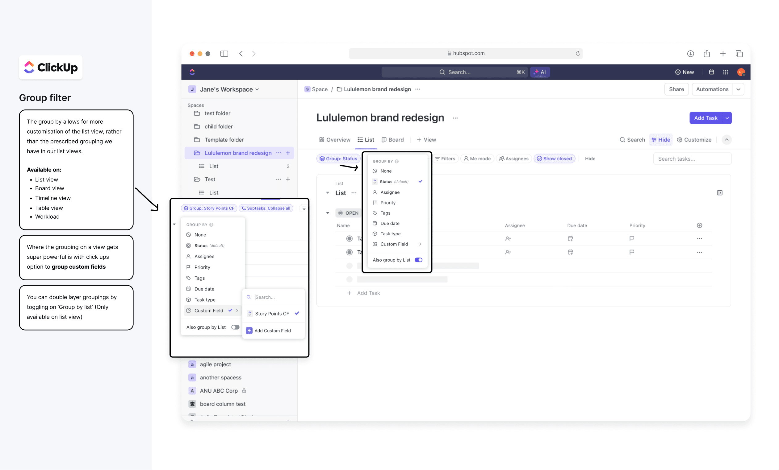Select Story Points CF checked option
Viewport: 779px width, 470px height.
[274, 313]
